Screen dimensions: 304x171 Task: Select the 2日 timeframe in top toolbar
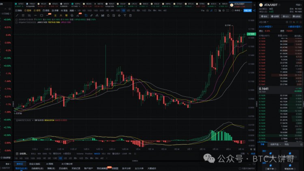[x=128, y=11]
